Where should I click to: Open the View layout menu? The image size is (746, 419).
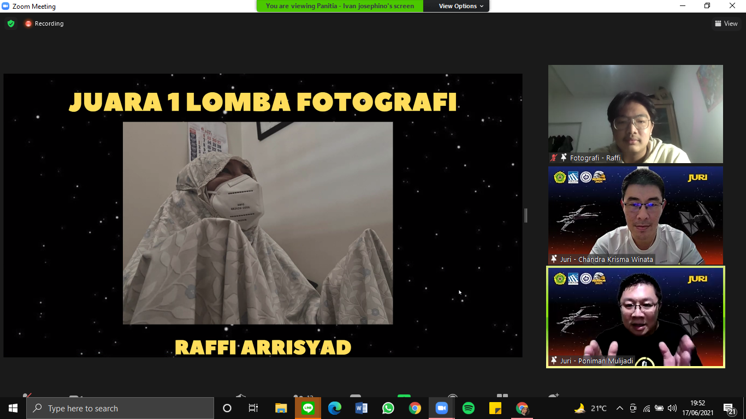point(726,23)
